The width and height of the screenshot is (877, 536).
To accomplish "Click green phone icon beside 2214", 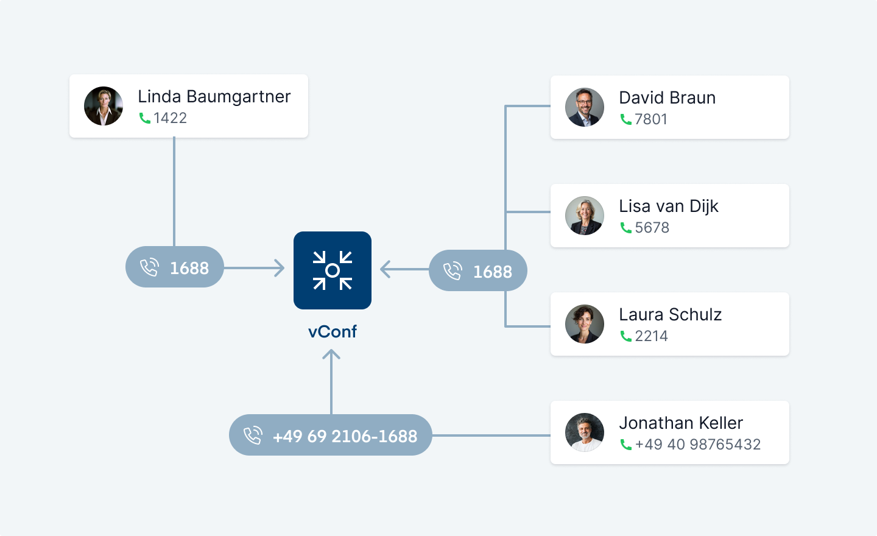I will tap(626, 336).
